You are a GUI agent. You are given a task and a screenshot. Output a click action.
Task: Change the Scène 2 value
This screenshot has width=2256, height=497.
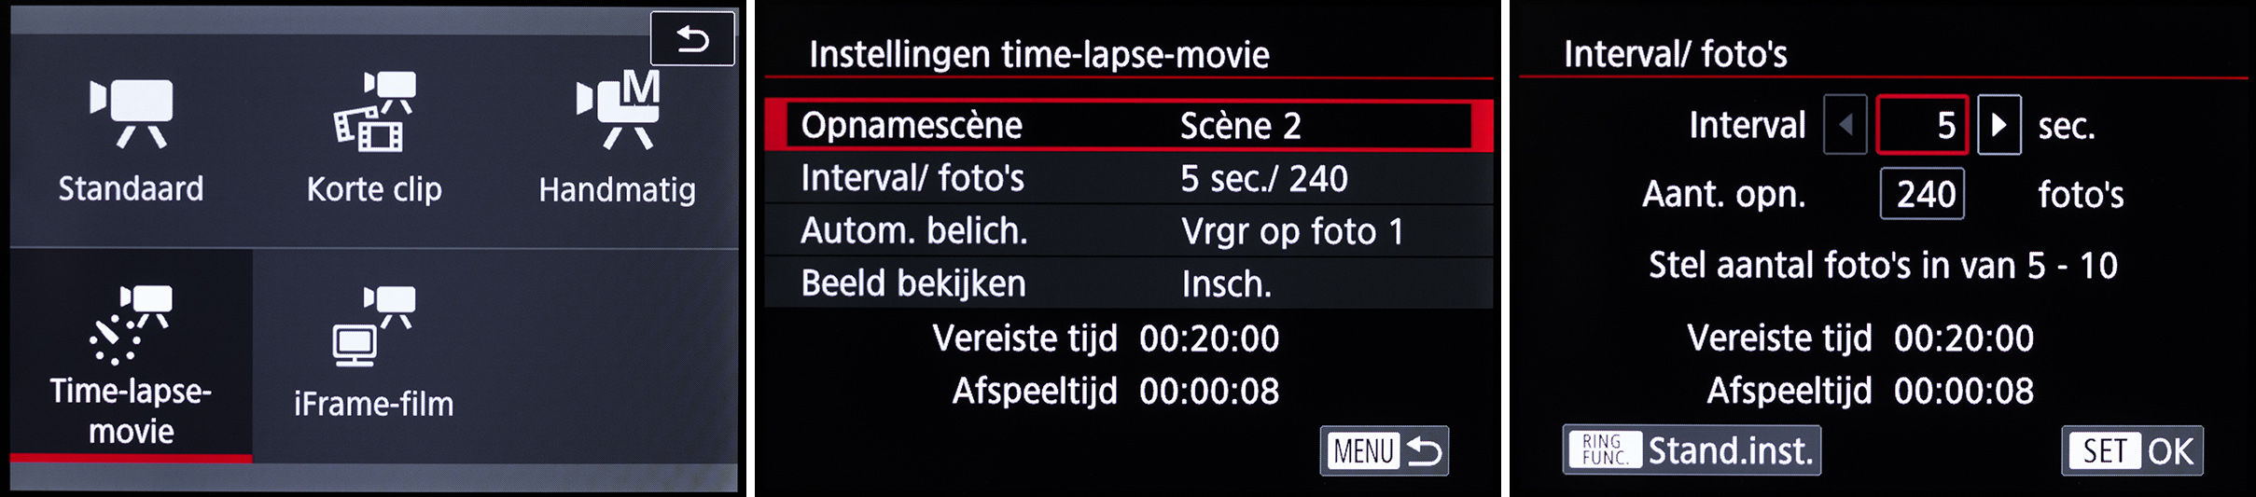1240,126
